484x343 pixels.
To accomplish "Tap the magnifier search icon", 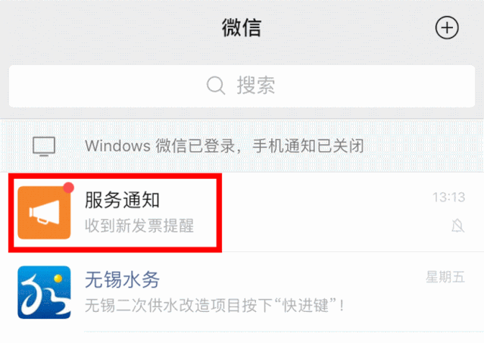I will 215,86.
